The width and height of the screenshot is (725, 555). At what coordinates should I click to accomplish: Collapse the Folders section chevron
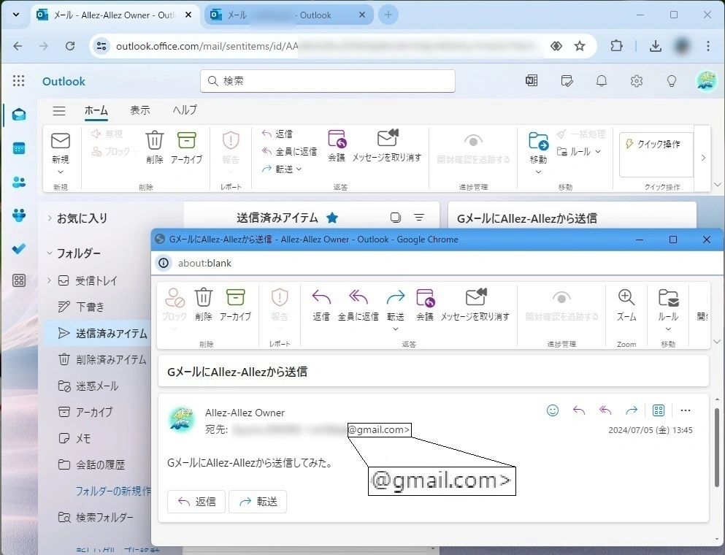point(50,253)
